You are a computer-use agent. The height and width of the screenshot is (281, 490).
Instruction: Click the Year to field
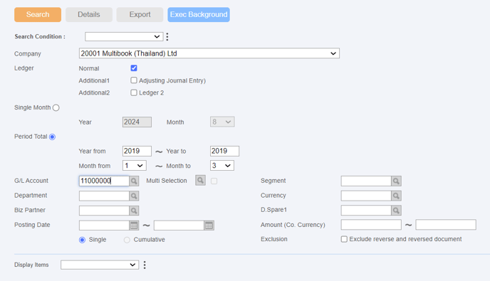(x=224, y=151)
